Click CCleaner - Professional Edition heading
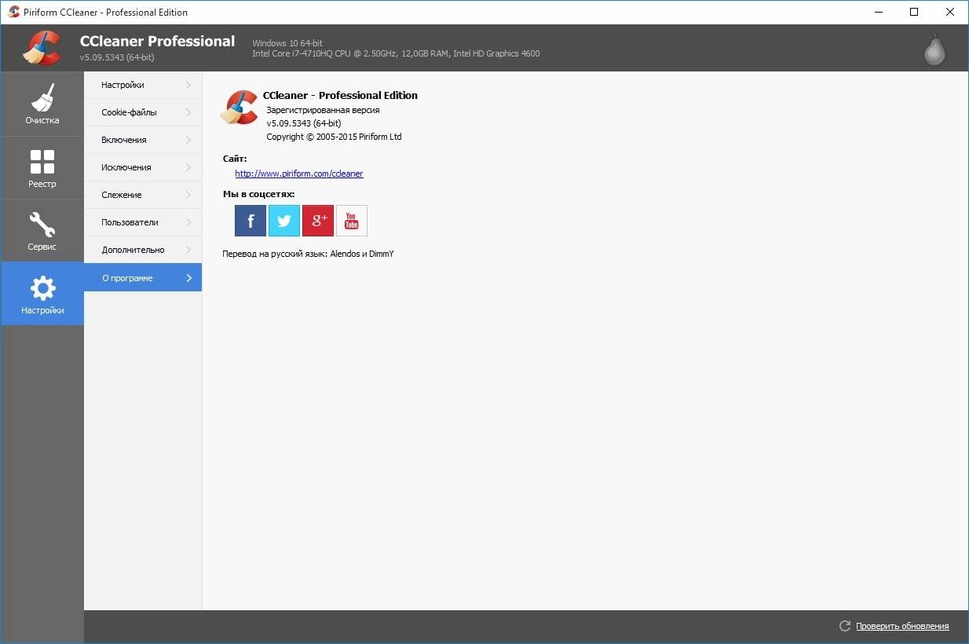The height and width of the screenshot is (644, 969). click(x=340, y=95)
